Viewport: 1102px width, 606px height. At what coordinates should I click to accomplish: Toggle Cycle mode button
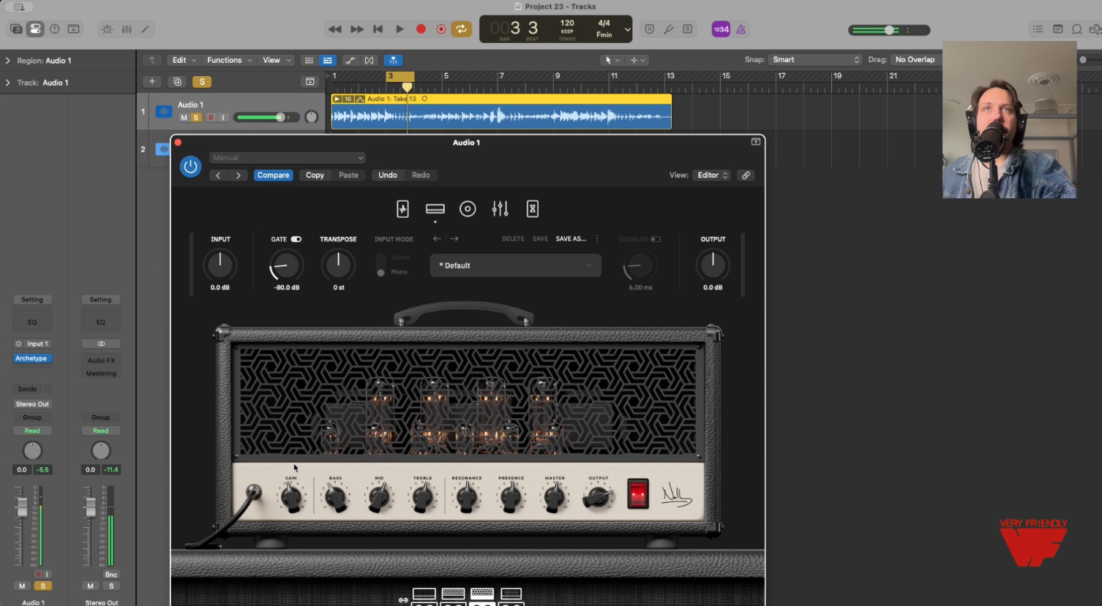(x=461, y=29)
